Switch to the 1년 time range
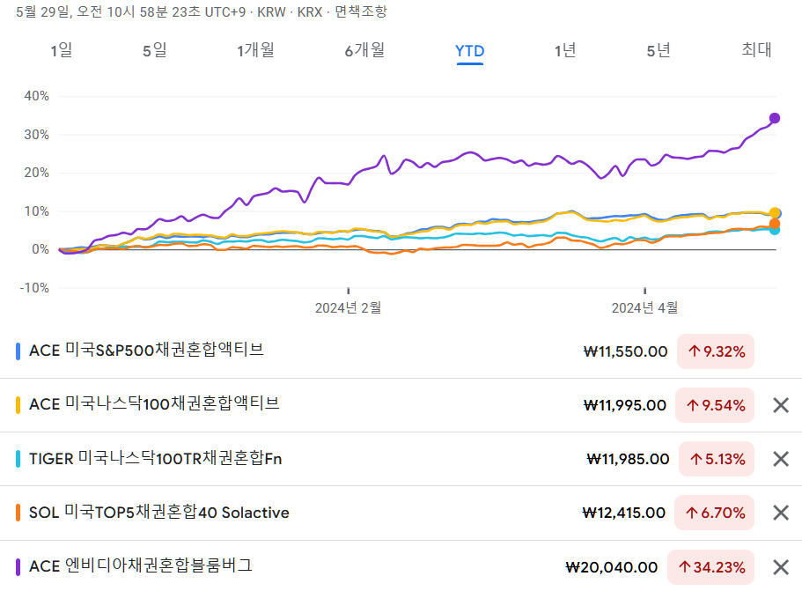 pos(566,51)
